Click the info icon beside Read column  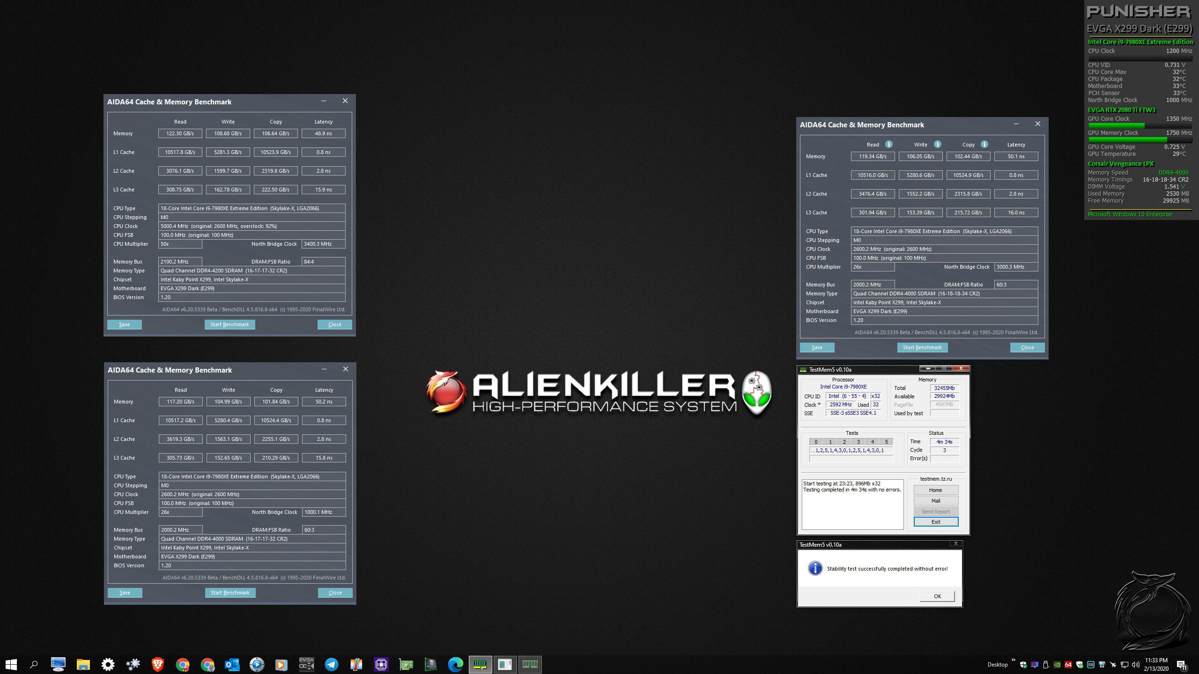(x=888, y=144)
